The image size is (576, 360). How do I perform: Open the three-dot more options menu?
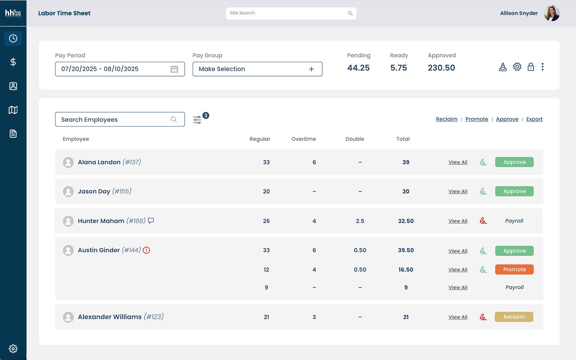pyautogui.click(x=542, y=67)
